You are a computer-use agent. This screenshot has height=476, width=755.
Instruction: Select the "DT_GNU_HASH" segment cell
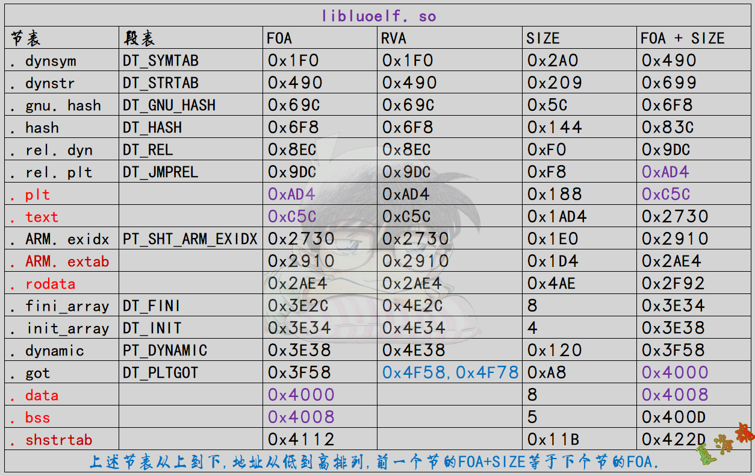click(x=169, y=105)
